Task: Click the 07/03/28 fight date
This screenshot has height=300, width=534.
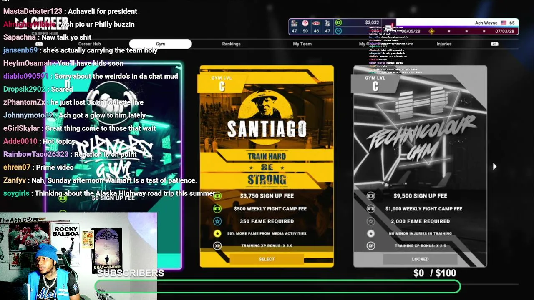Action: click(x=504, y=31)
